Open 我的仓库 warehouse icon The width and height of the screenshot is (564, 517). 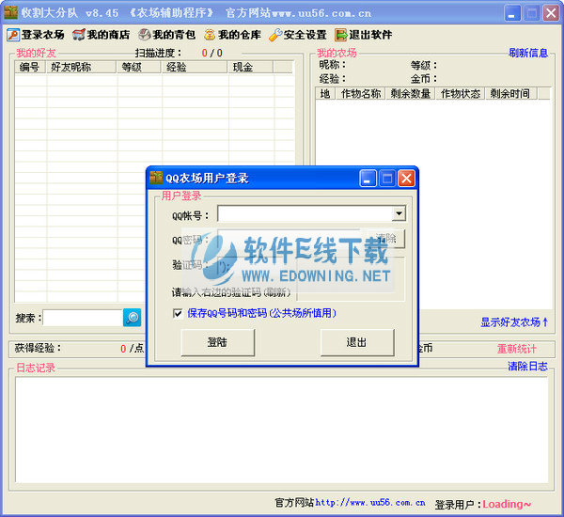(x=210, y=35)
